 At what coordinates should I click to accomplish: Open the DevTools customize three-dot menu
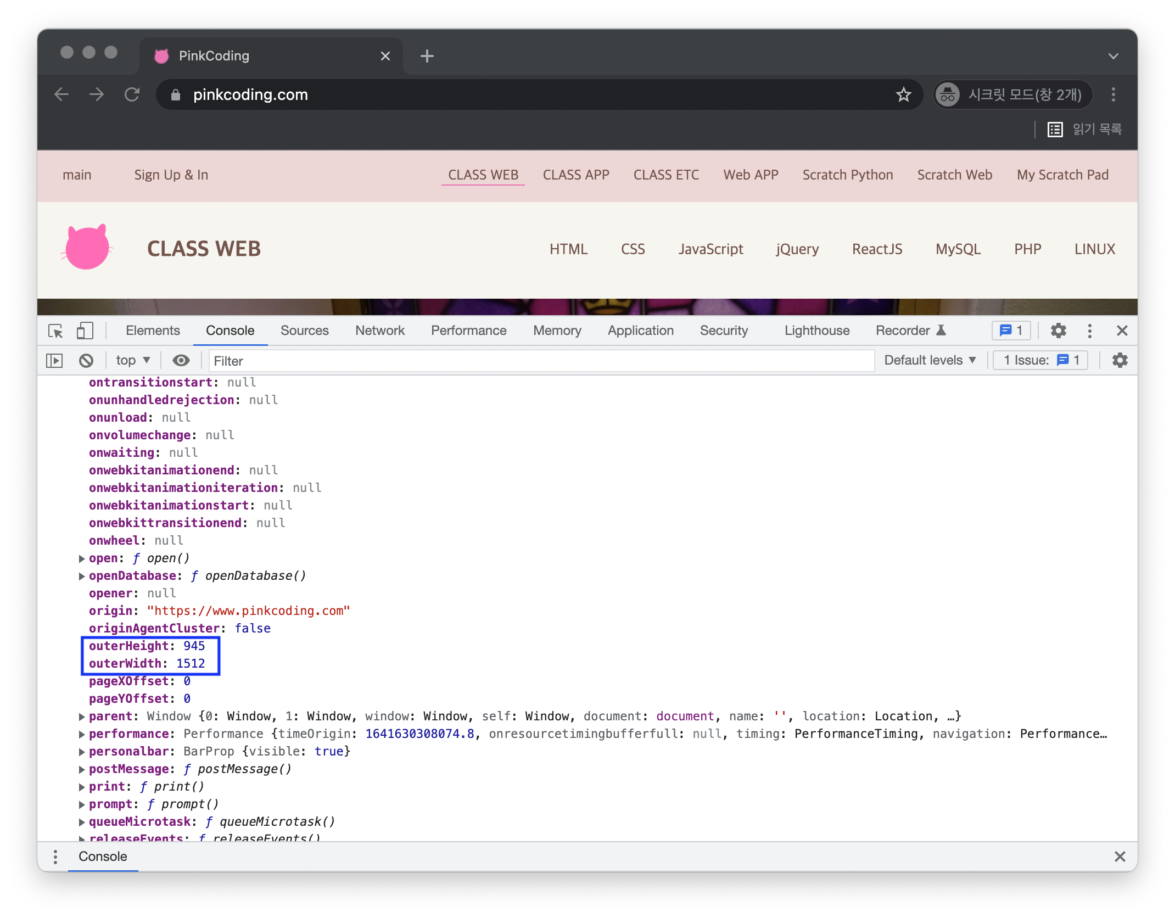click(1090, 331)
